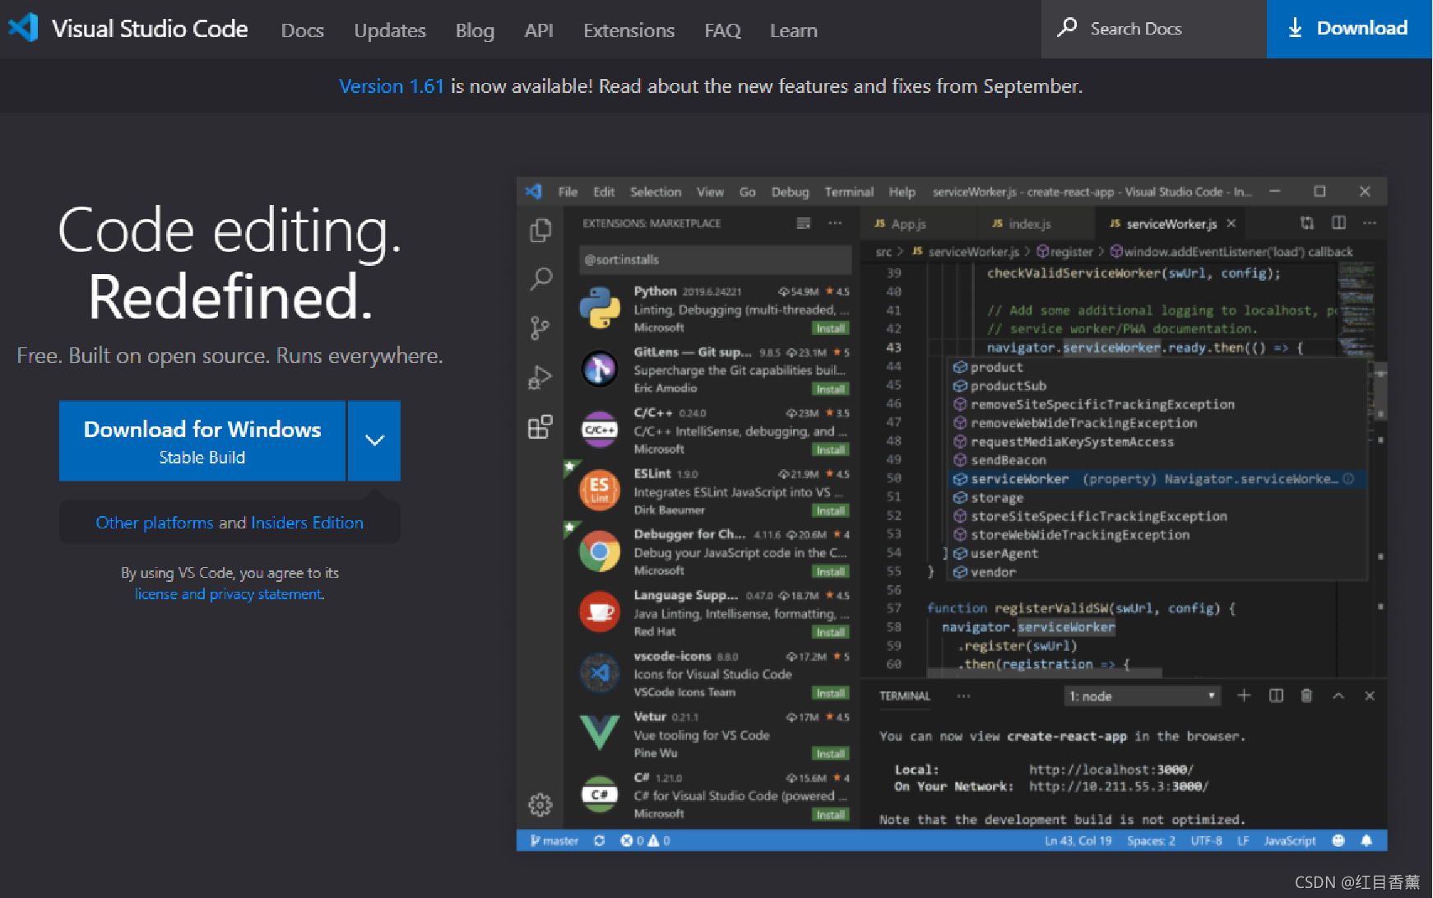Click 'Ln 43, Col 19' status entry
The image size is (1433, 898).
(1078, 840)
